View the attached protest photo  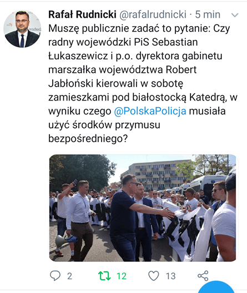[x=143, y=208]
